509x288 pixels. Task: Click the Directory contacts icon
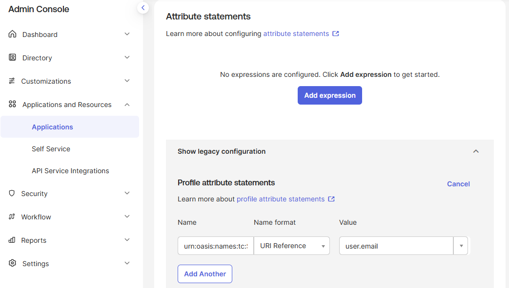[12, 57]
